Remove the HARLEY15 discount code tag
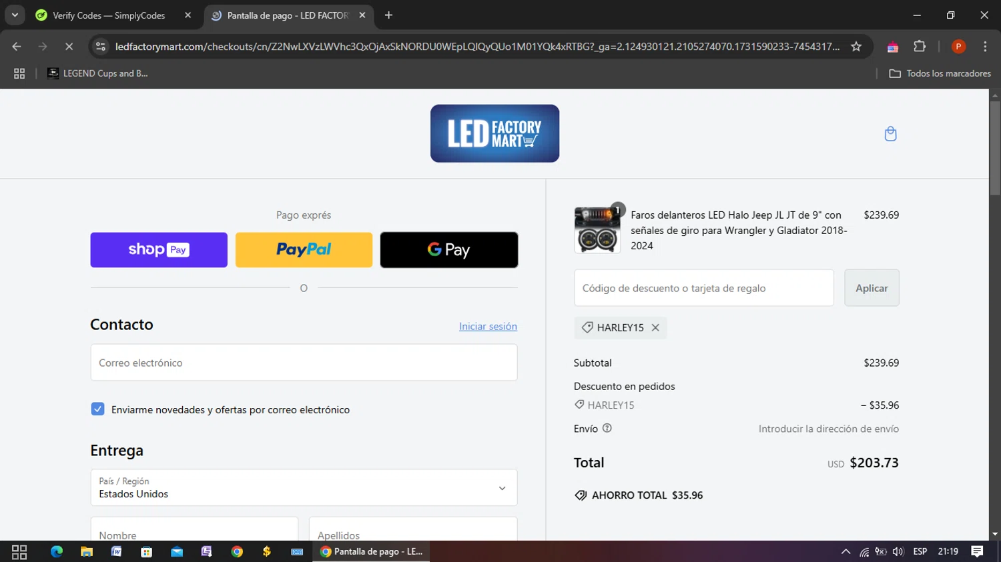The image size is (1001, 562). click(x=655, y=327)
